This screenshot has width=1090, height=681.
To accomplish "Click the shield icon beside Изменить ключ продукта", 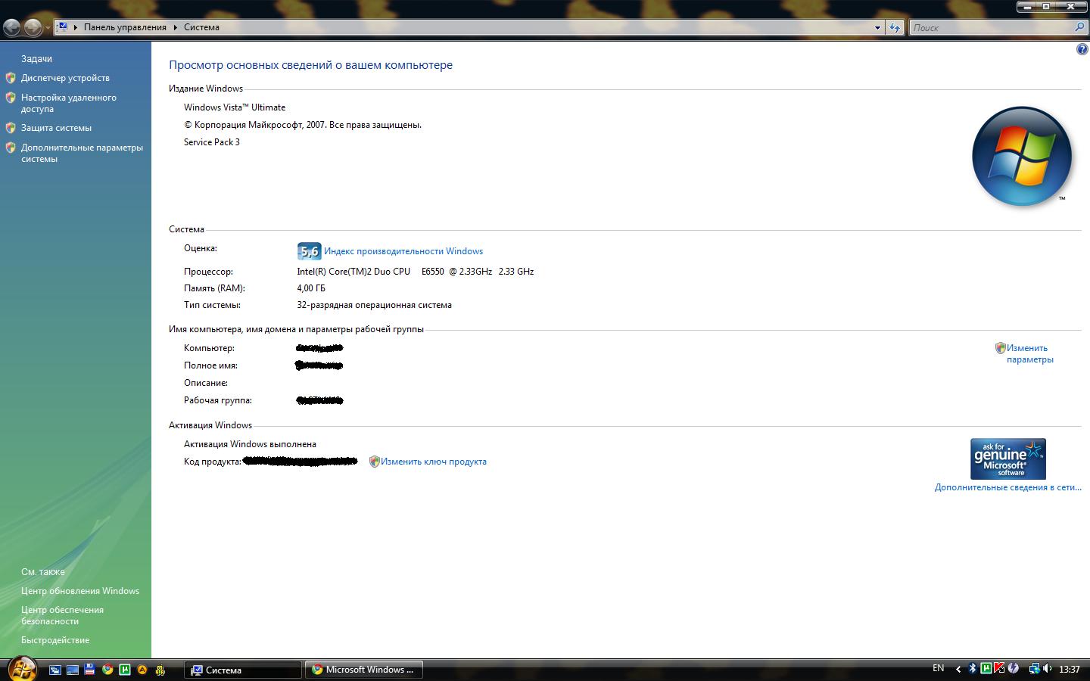I will click(x=374, y=462).
